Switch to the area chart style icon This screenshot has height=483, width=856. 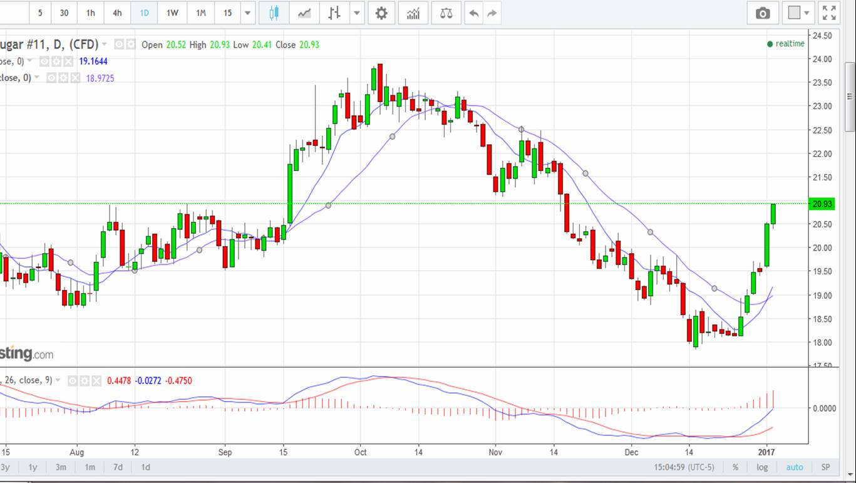(x=304, y=13)
